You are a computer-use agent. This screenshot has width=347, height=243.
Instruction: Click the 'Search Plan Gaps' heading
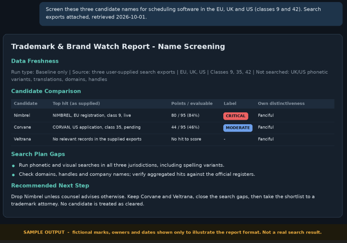pos(38,154)
